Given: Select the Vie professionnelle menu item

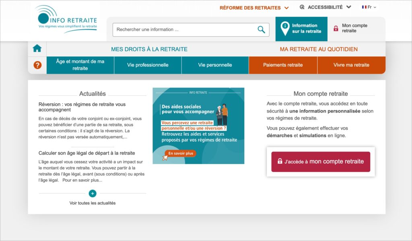Looking at the screenshot, I should (148, 65).
